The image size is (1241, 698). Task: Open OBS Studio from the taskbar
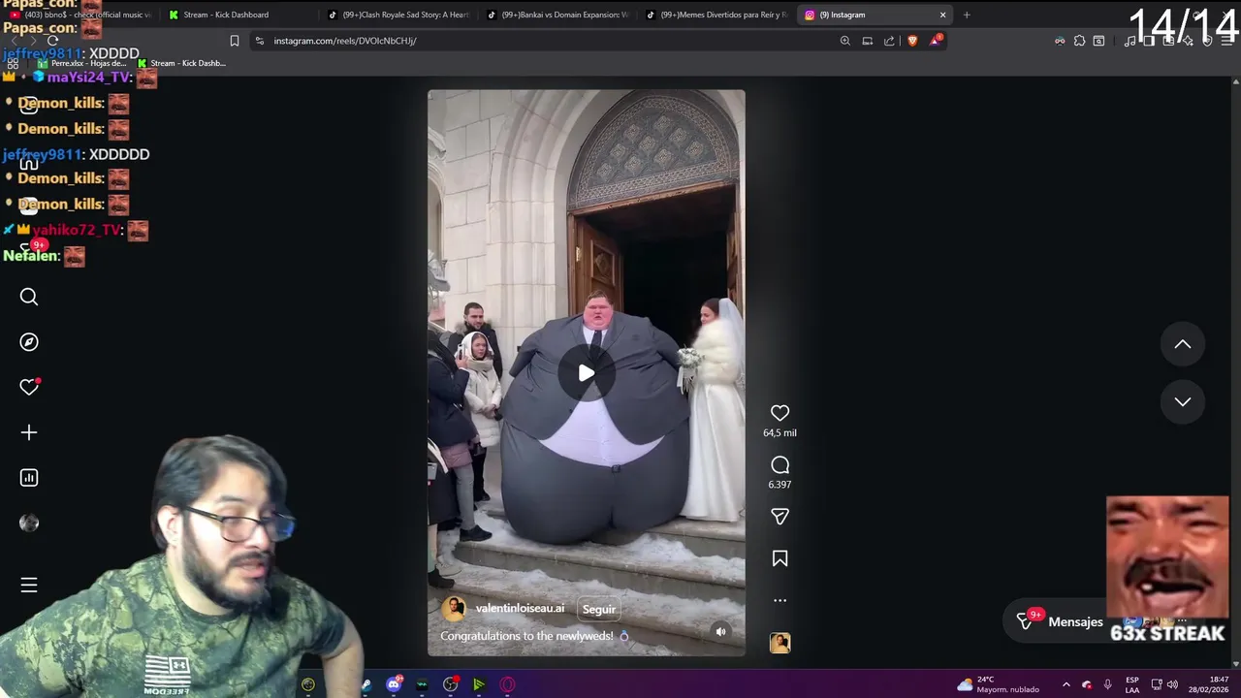(451, 684)
